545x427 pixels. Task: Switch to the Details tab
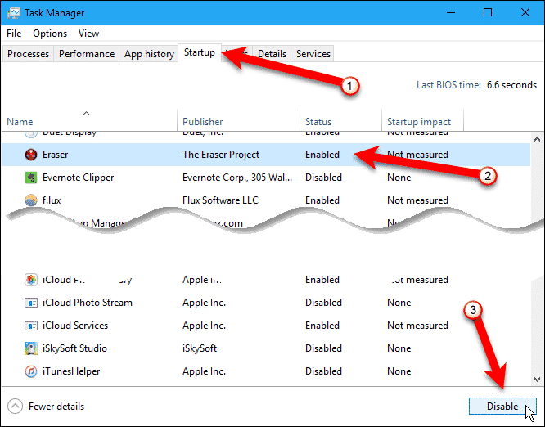[x=272, y=54]
